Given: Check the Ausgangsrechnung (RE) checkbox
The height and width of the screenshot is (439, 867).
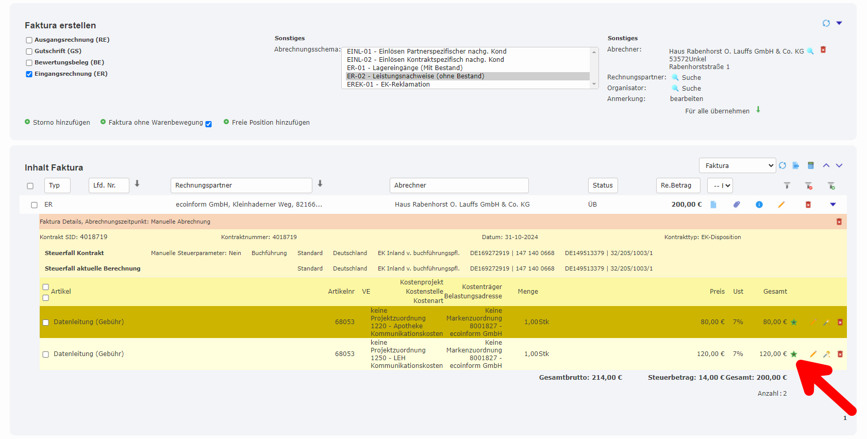Looking at the screenshot, I should [29, 40].
